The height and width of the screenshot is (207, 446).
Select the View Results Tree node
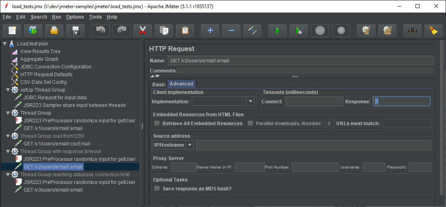[x=40, y=51]
